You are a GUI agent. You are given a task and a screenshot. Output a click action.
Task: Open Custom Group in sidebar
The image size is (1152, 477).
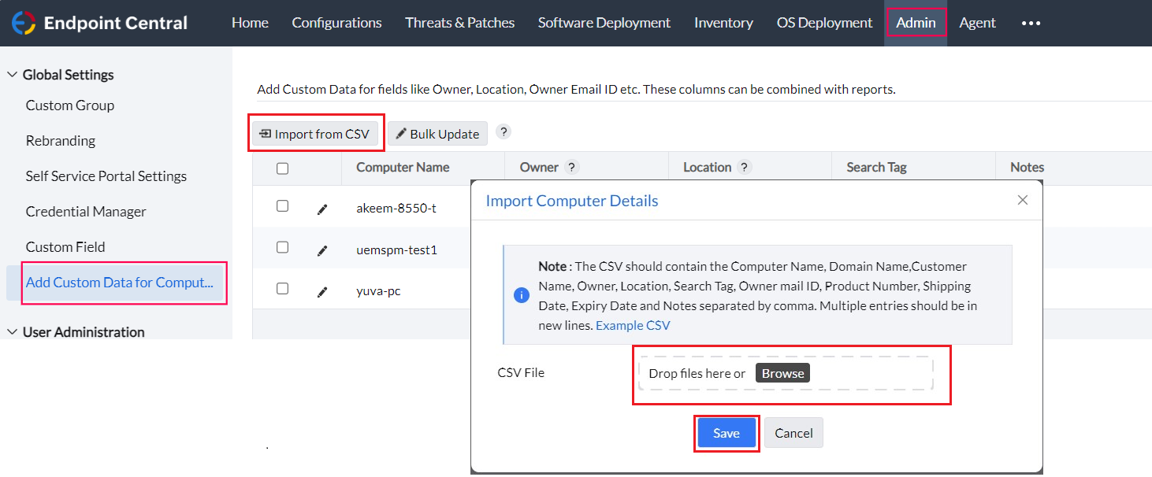tap(70, 105)
